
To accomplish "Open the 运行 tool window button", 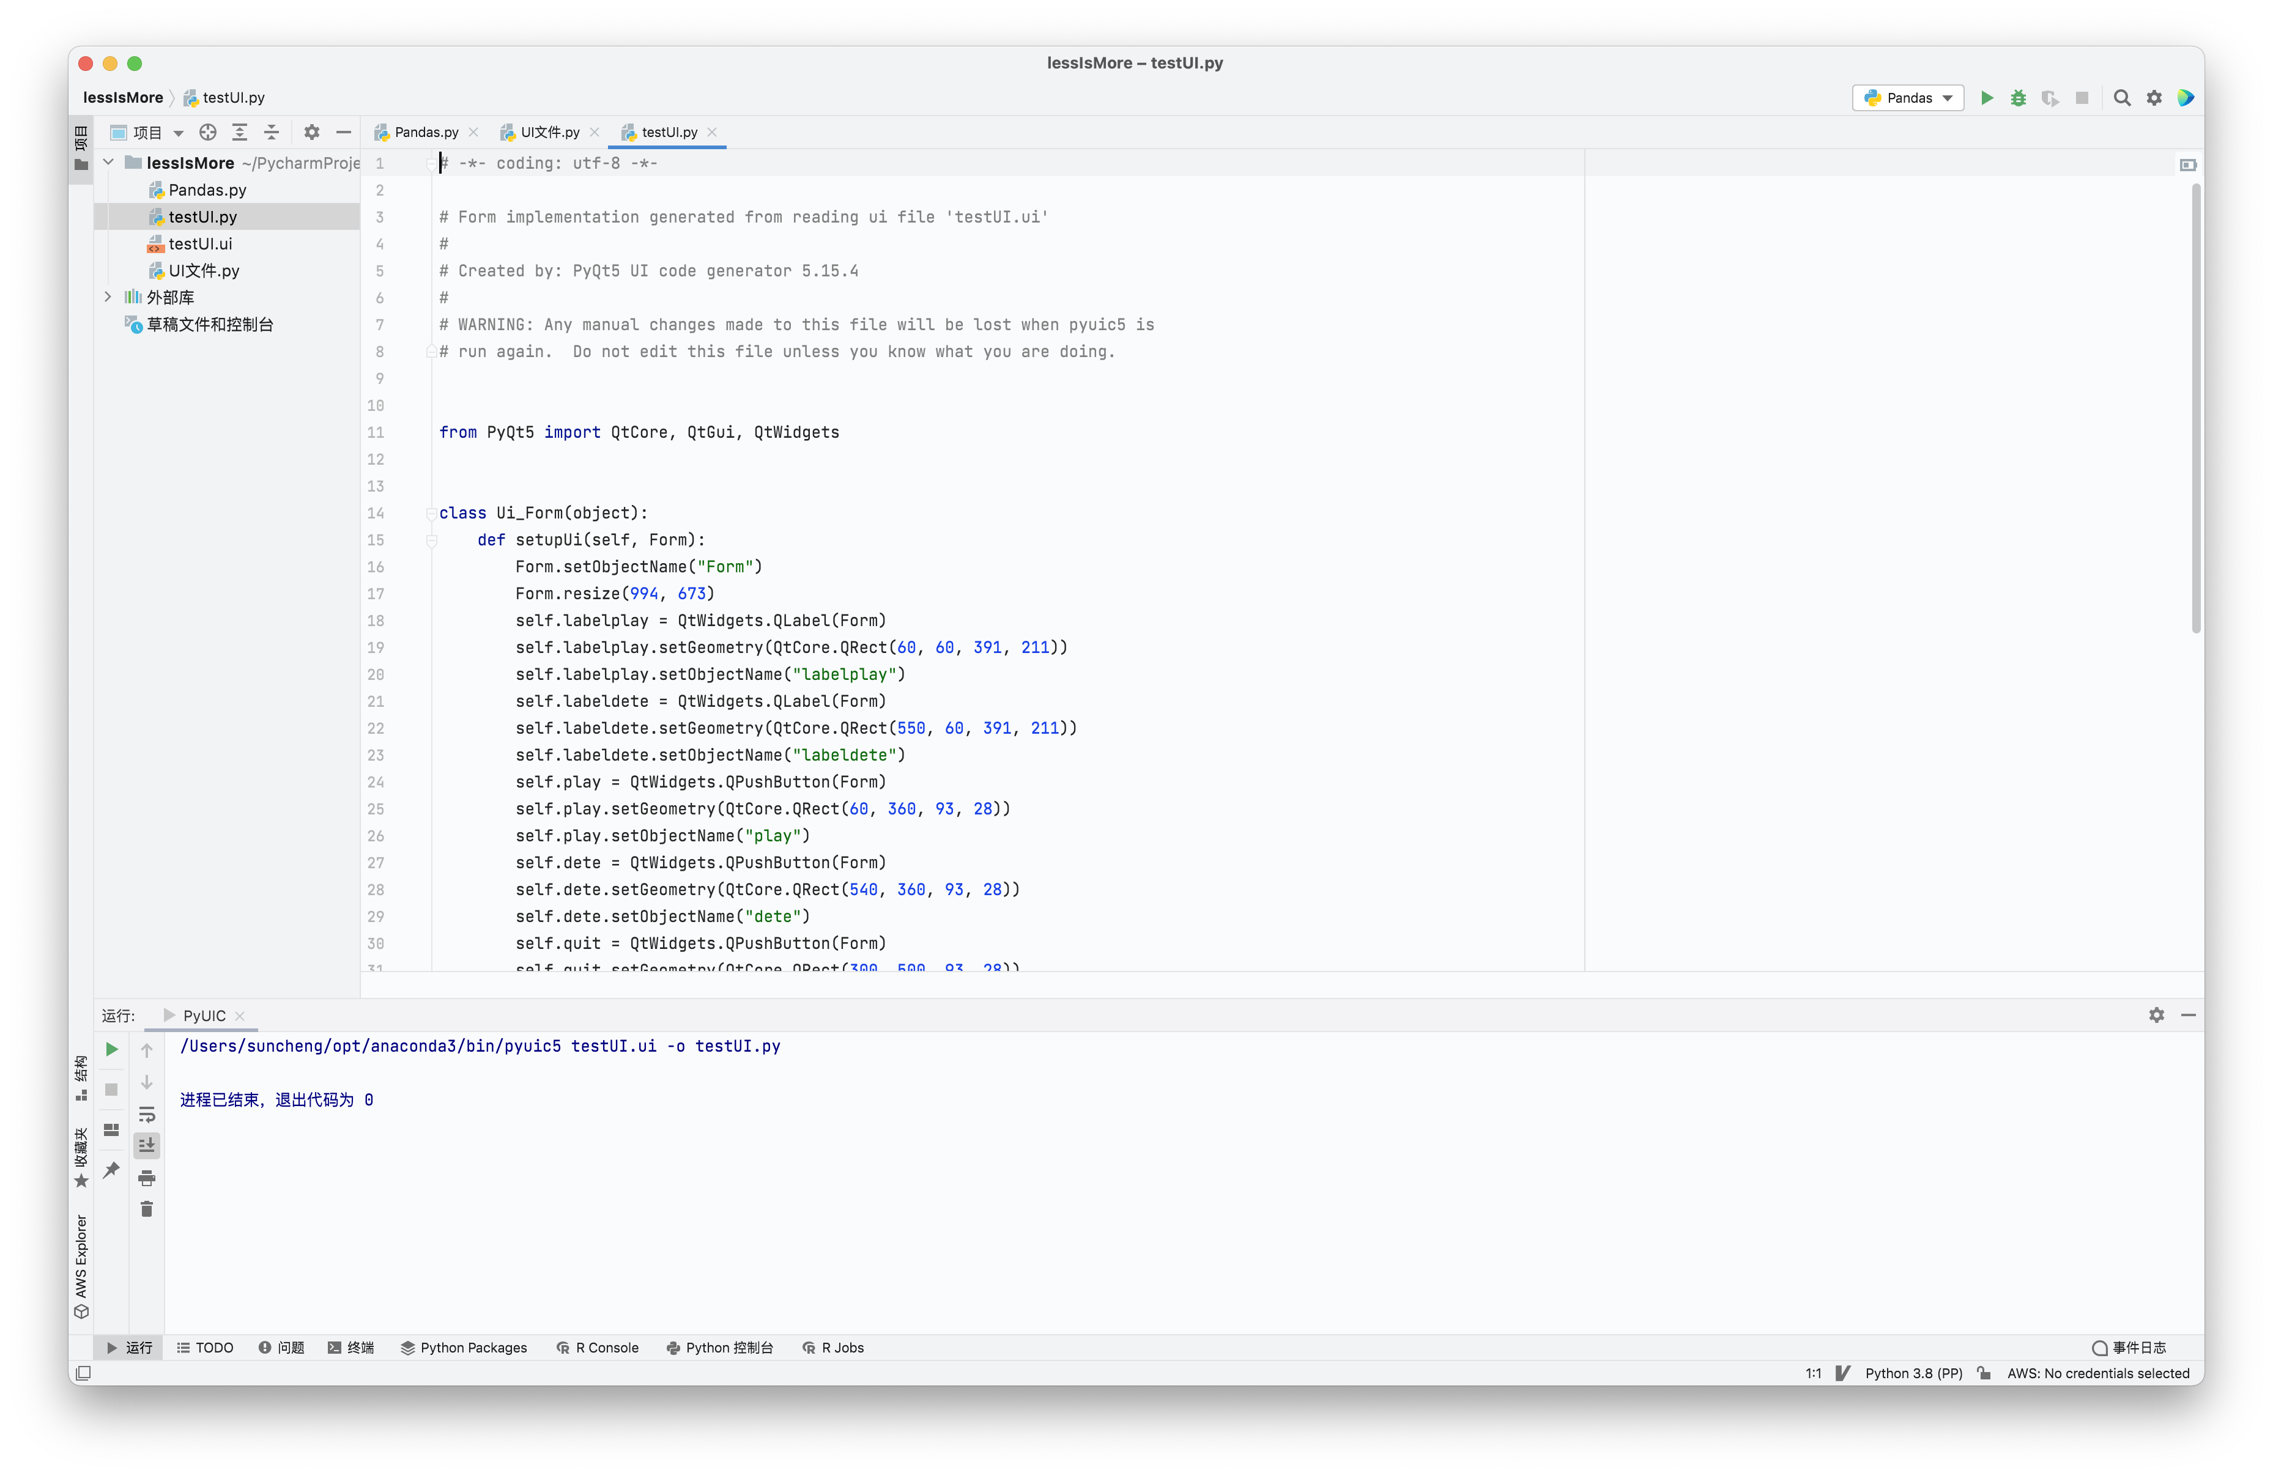I will (129, 1347).
